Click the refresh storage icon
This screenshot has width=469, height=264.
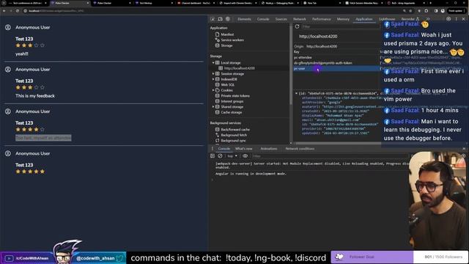(297, 26)
